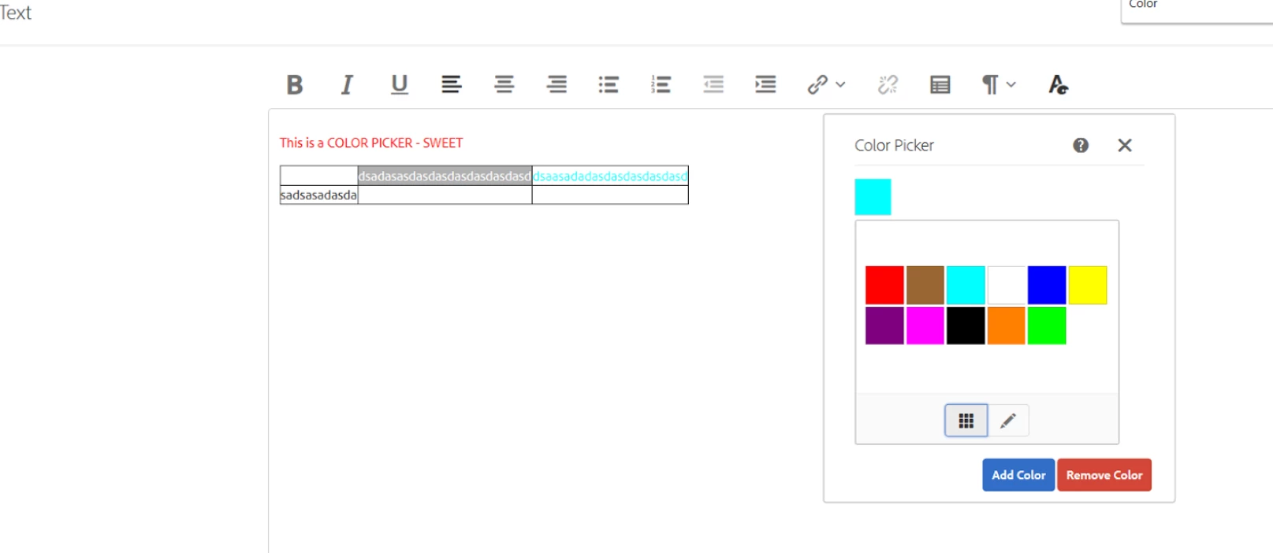Click the text color picker toolbar icon
This screenshot has width=1273, height=553.
tap(1058, 84)
